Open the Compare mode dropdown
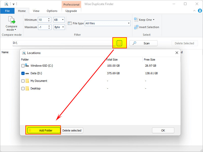The height and width of the screenshot is (152, 203). click(x=11, y=24)
